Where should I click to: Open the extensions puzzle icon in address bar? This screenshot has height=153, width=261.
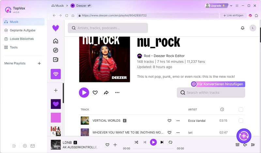tap(256, 15)
